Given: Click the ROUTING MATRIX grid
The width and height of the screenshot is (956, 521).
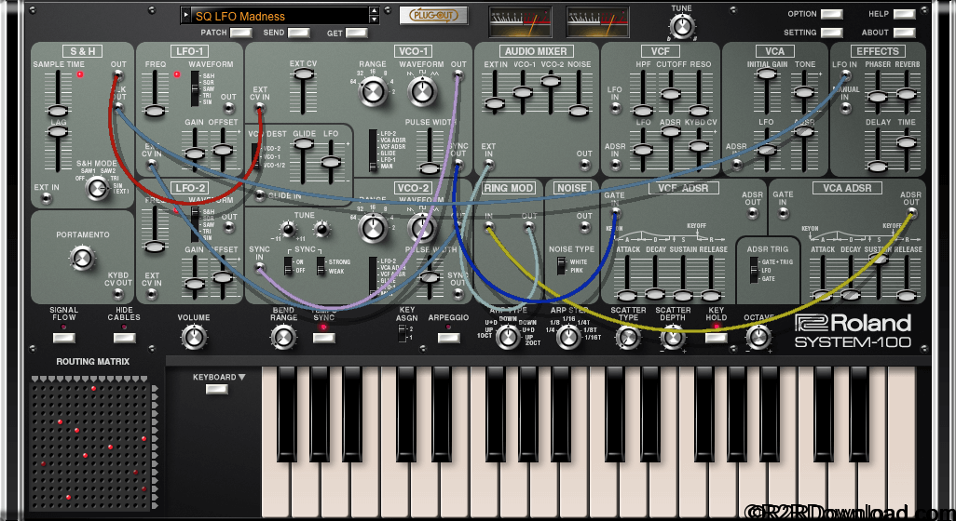Looking at the screenshot, I should [x=90, y=445].
